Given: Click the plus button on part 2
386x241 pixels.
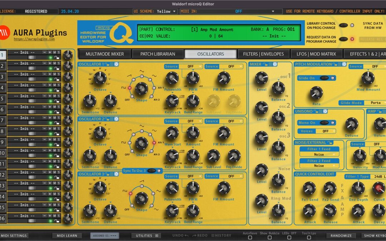Looking at the screenshot, I should click(x=50, y=63).
